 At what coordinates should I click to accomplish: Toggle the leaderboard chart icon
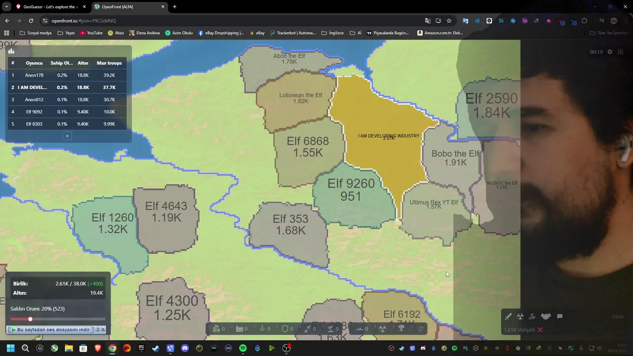tap(11, 51)
